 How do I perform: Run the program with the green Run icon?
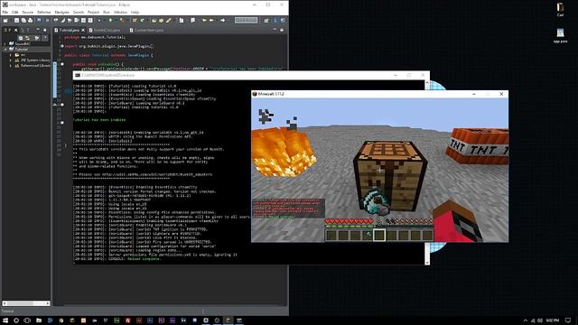(x=110, y=21)
